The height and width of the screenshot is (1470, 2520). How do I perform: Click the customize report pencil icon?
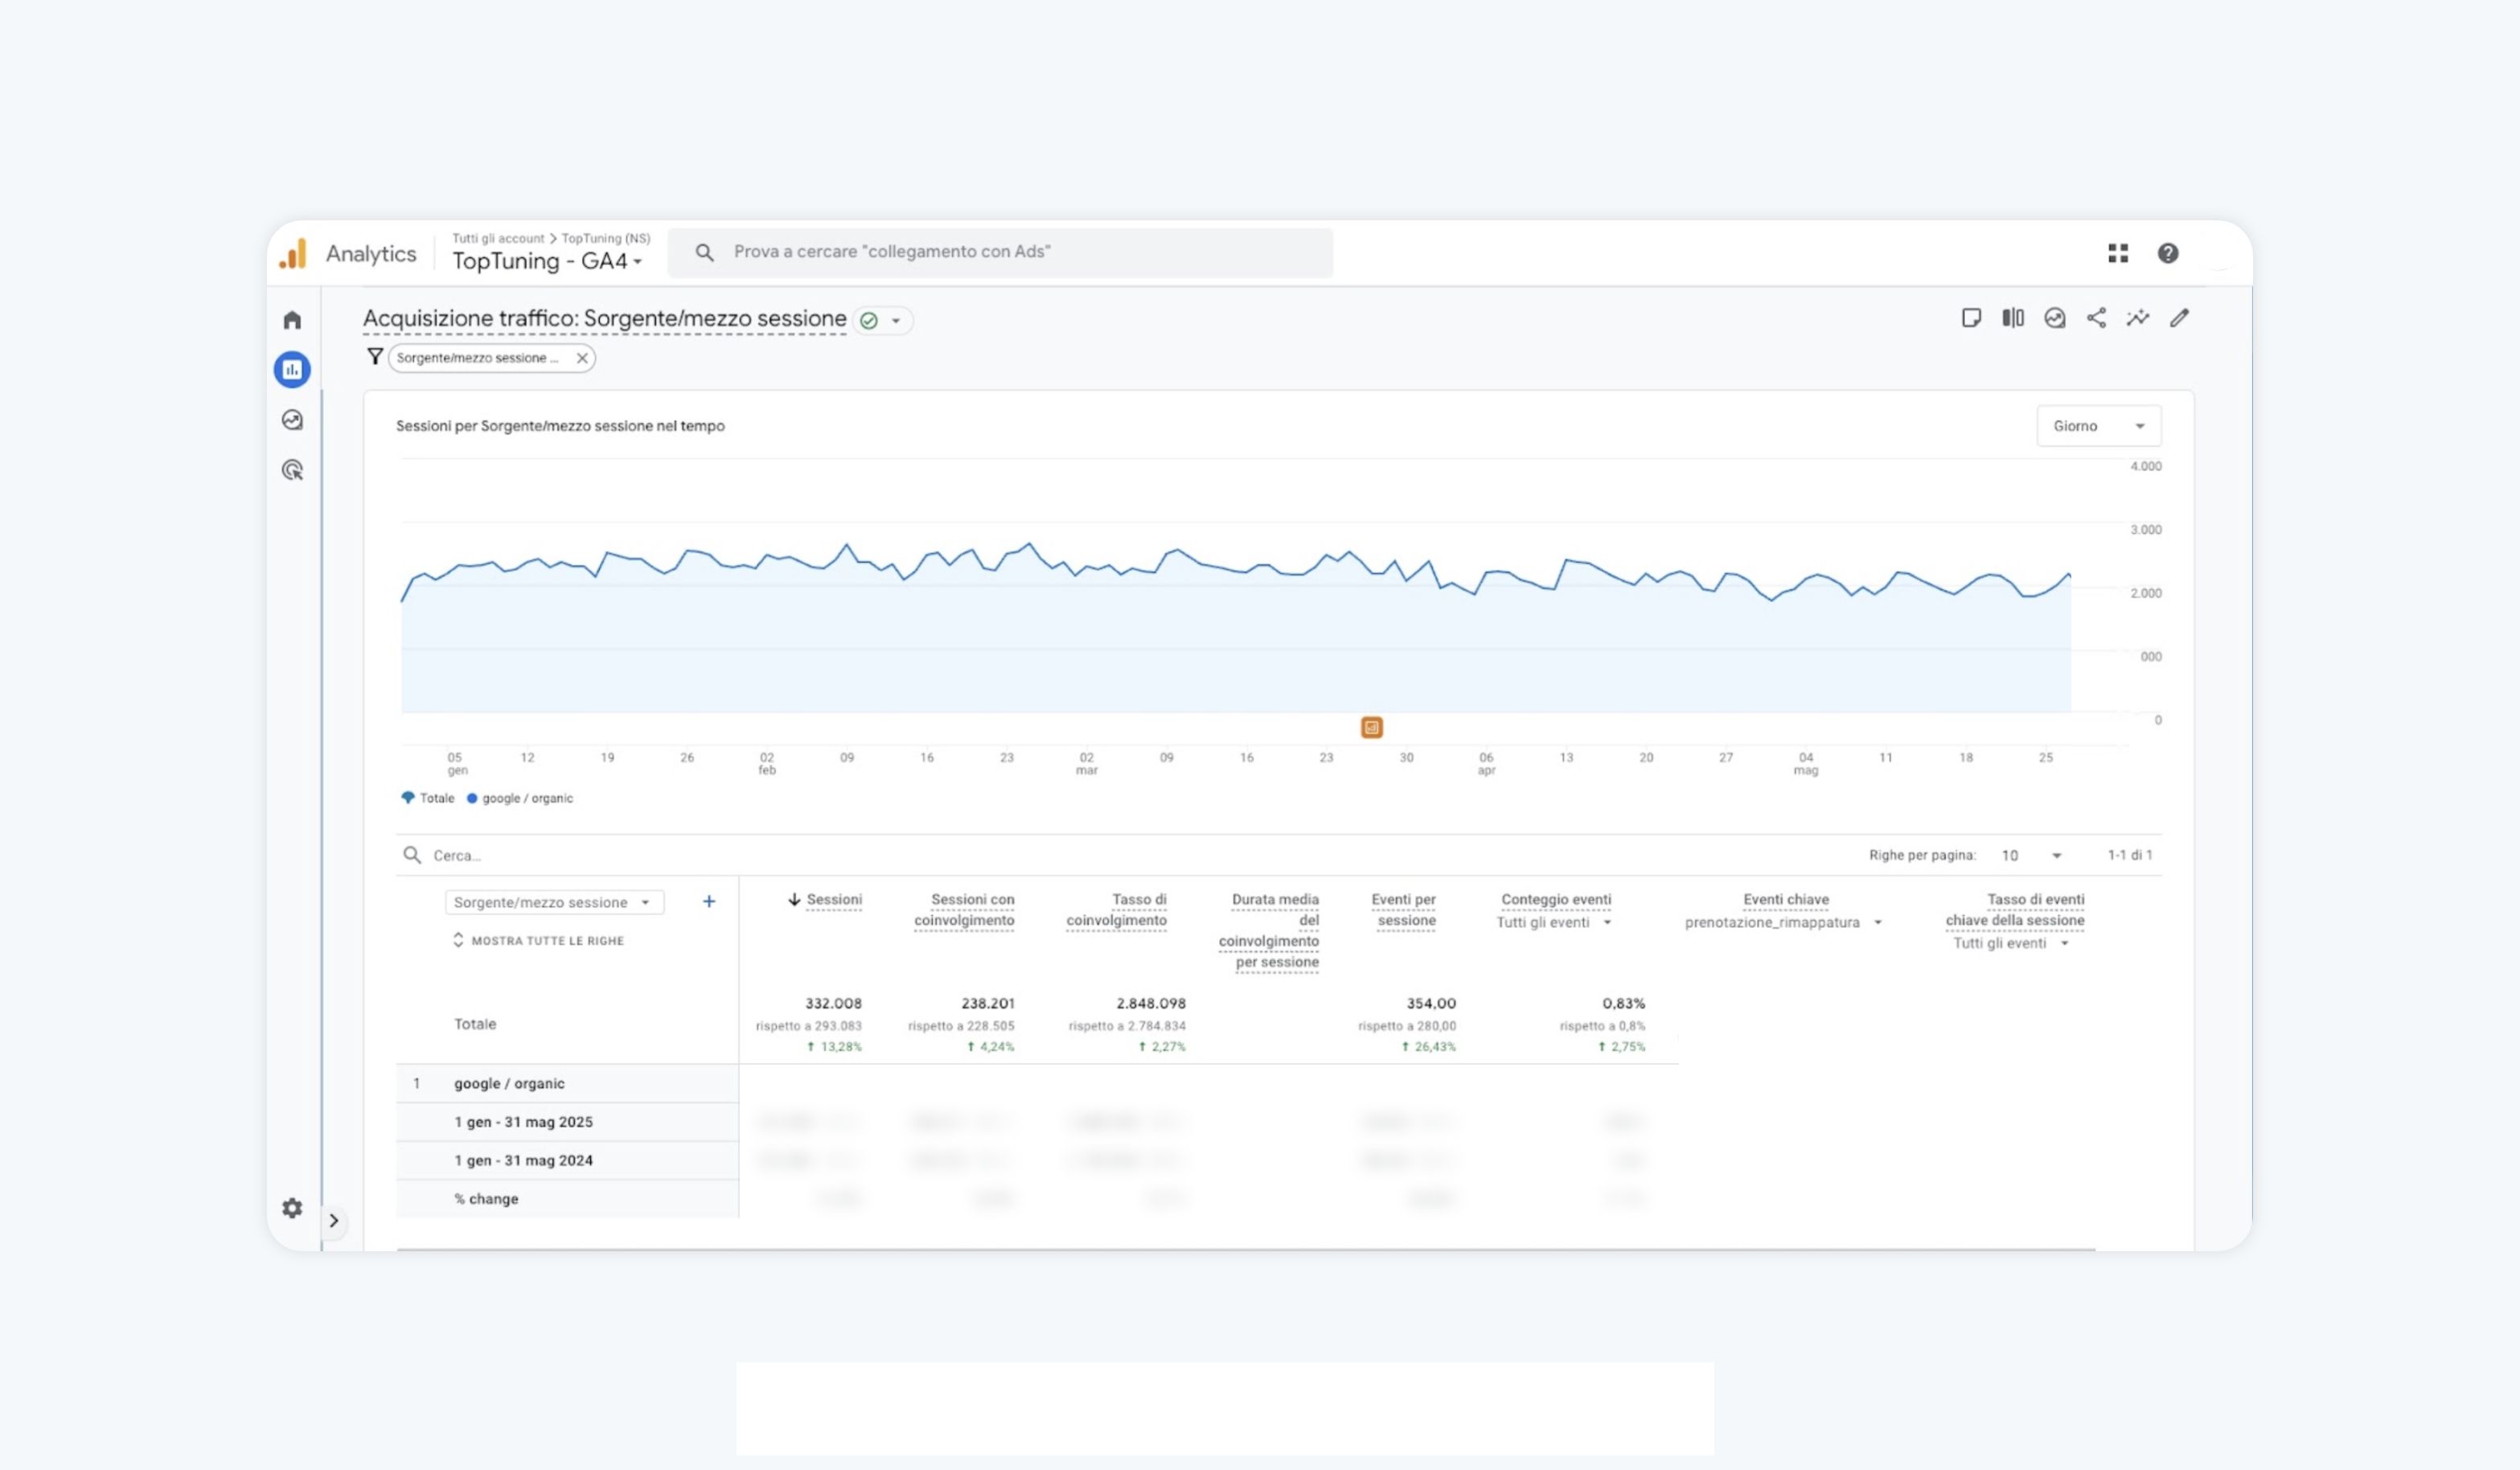(2179, 318)
